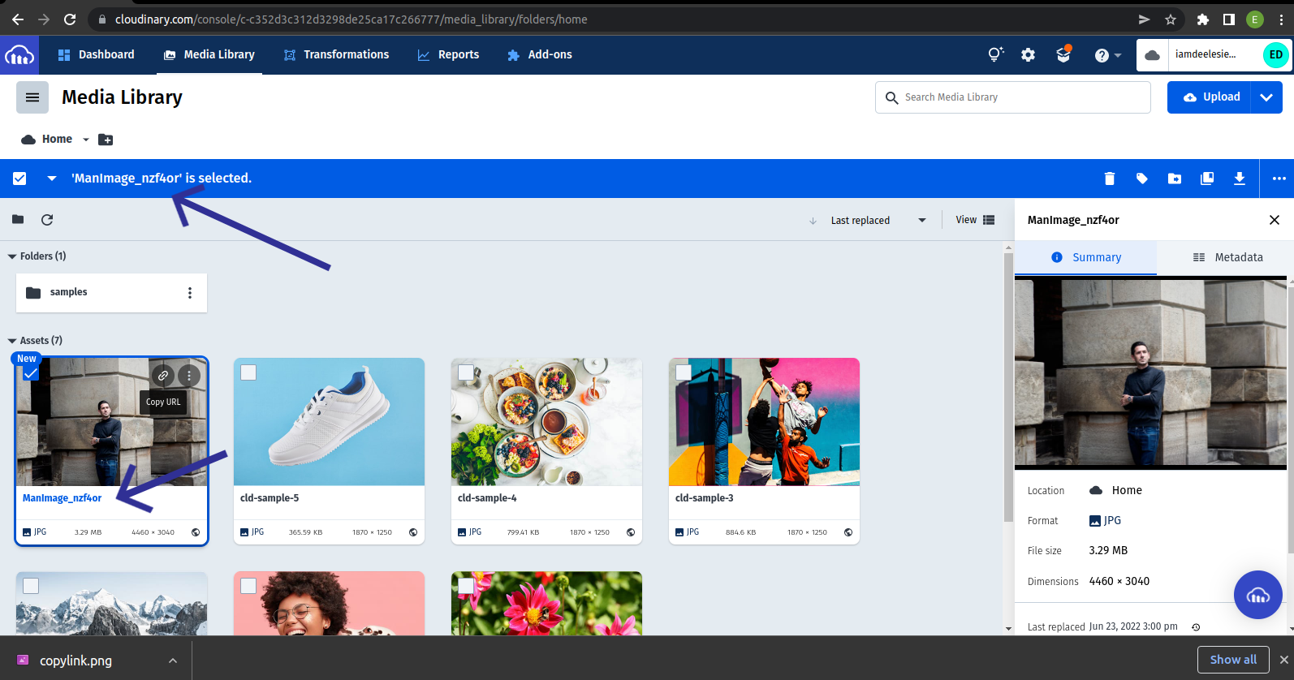The width and height of the screenshot is (1294, 680).
Task: Tick the cld-sample-3 basketball image checkbox
Action: tap(684, 372)
